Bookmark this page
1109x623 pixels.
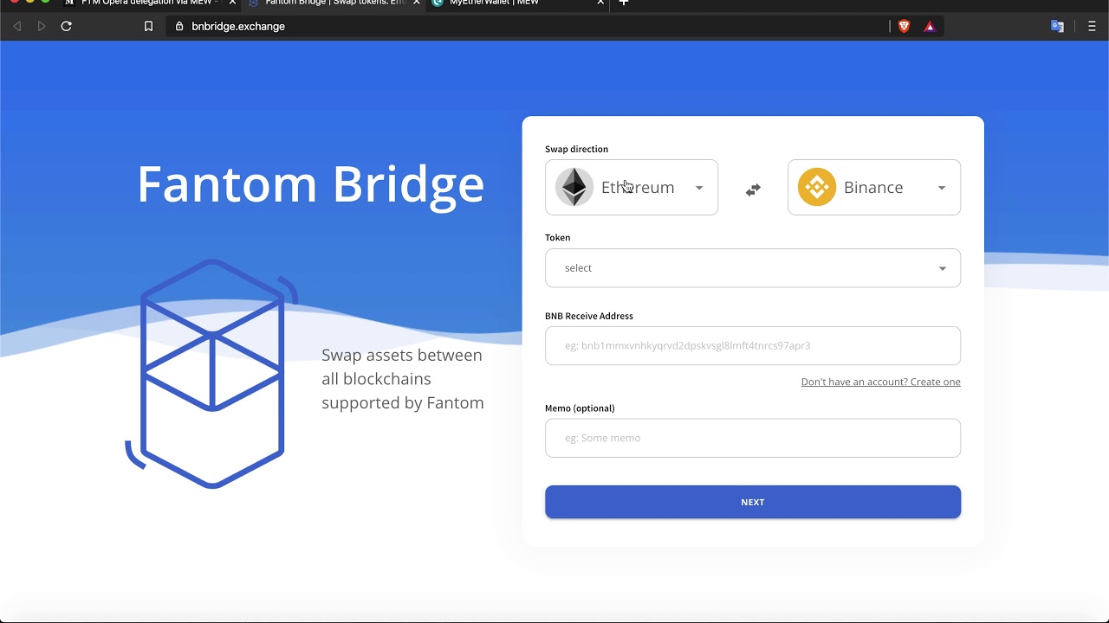148,26
